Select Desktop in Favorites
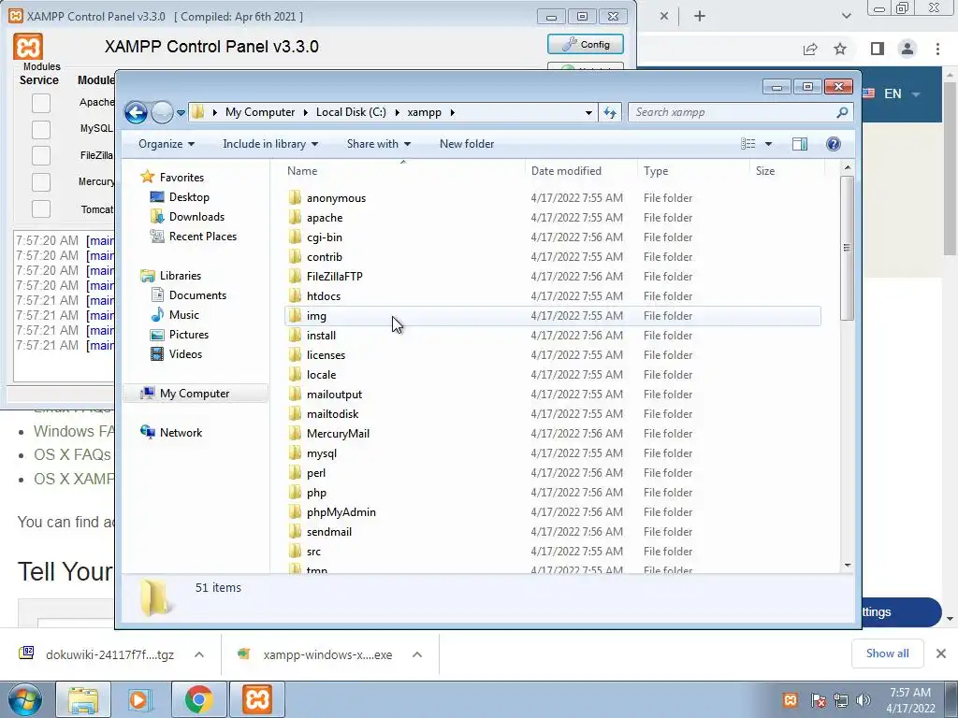The image size is (958, 718). point(189,197)
